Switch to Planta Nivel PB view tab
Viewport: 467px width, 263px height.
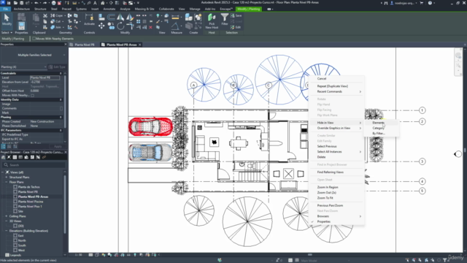[85, 45]
